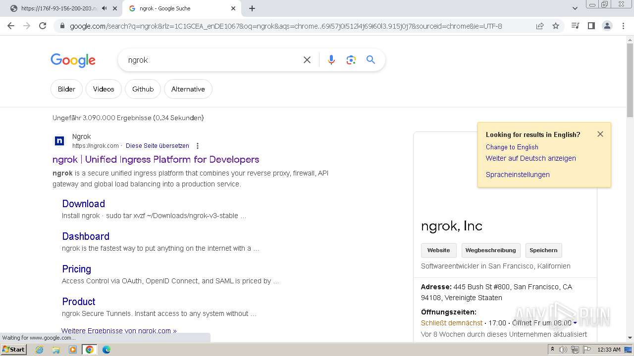Open Weitere Ergebnisse von ngrok.com

(119, 331)
